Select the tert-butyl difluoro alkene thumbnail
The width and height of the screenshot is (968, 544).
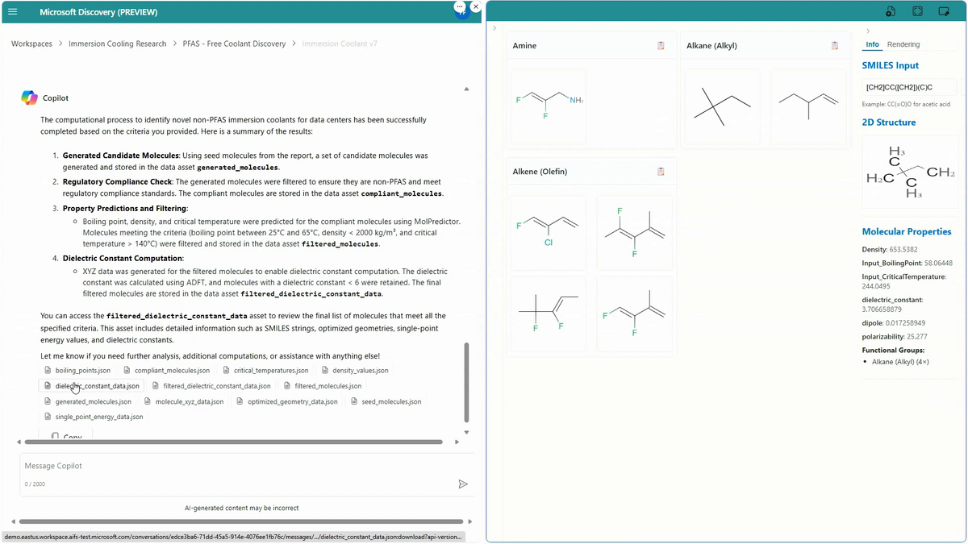point(549,314)
